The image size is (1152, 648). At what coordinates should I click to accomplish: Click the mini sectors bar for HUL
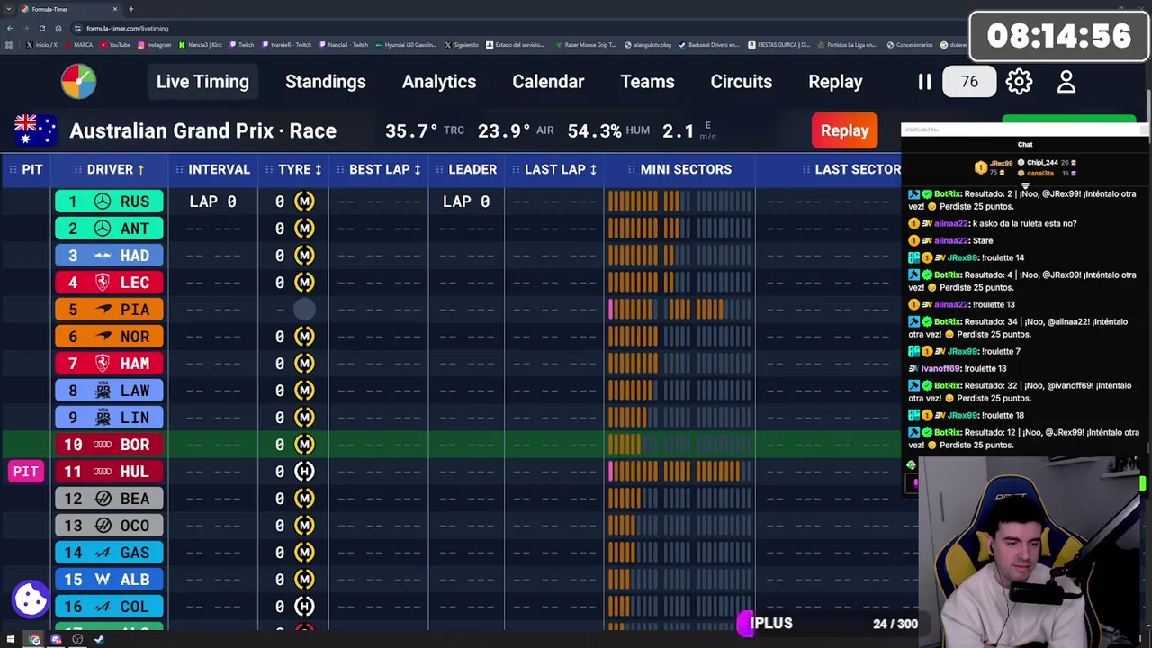click(679, 472)
